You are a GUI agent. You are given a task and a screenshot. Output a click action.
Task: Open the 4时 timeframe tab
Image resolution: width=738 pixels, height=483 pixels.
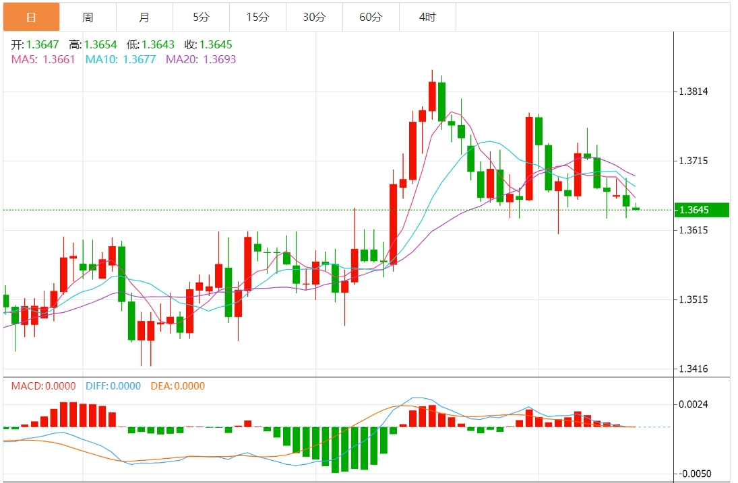427,17
